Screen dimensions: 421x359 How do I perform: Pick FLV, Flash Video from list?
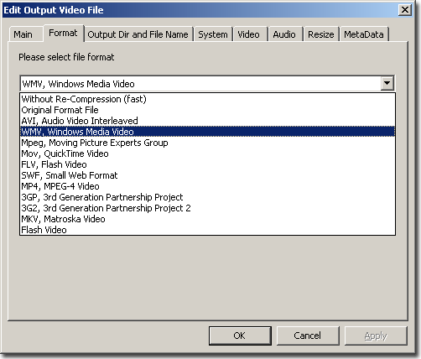(208, 164)
